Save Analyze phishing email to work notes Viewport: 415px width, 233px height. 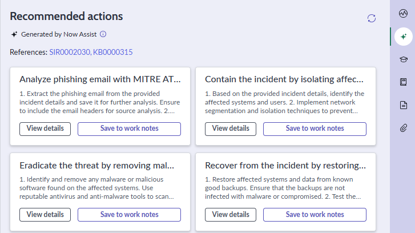[129, 129]
